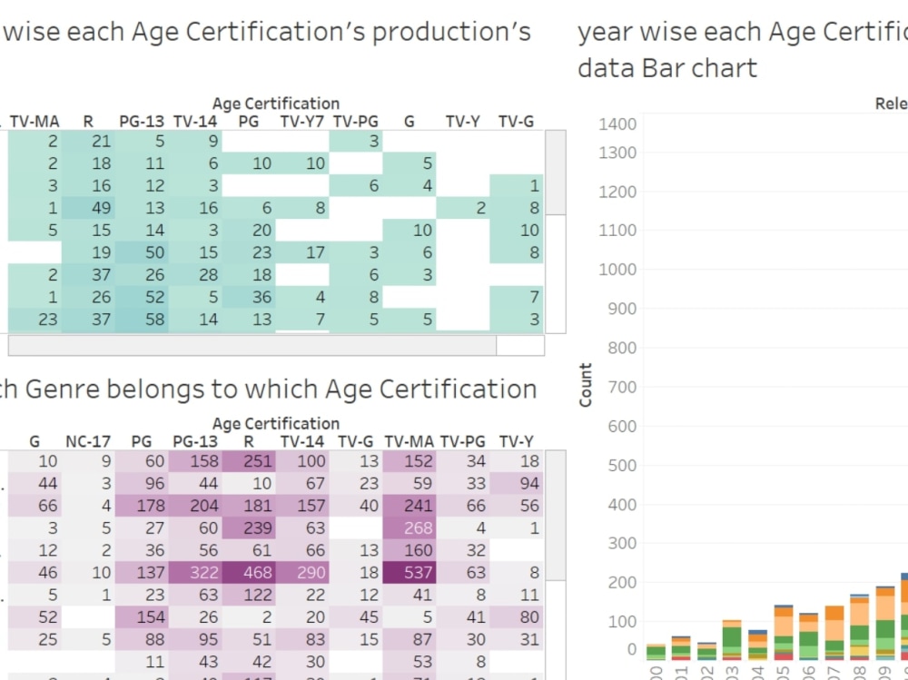This screenshot has width=908, height=680.
Task: Select the NC-17 header in Genre heatmap
Action: click(x=88, y=441)
